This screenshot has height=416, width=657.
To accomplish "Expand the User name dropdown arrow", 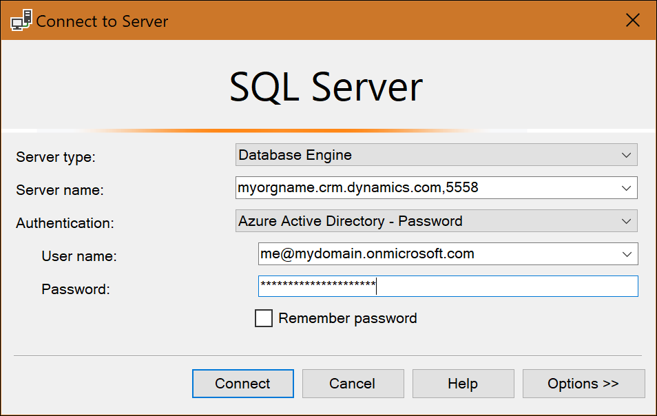I will click(627, 254).
